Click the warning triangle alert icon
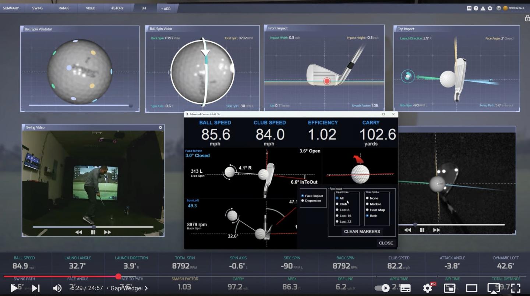Image resolution: width=530 pixels, height=296 pixels. [x=483, y=8]
